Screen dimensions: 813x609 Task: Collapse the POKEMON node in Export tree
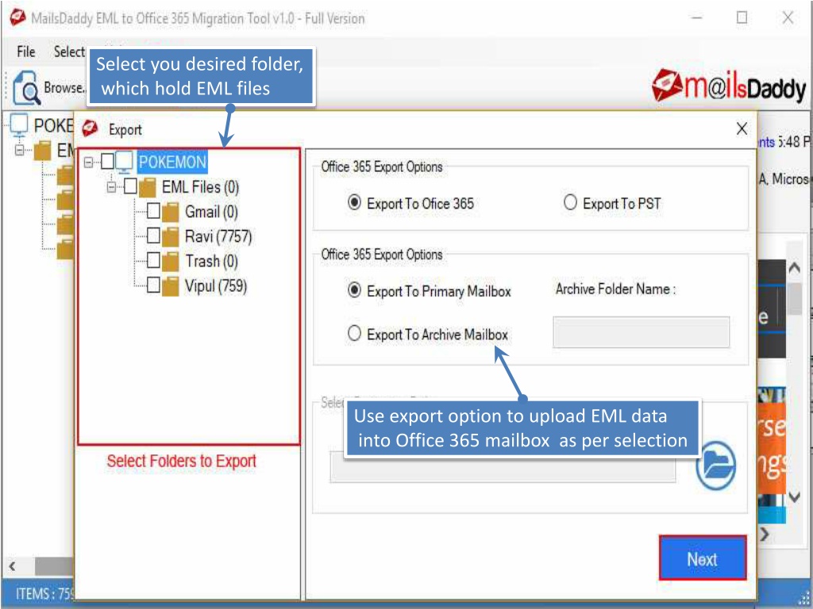click(89, 163)
